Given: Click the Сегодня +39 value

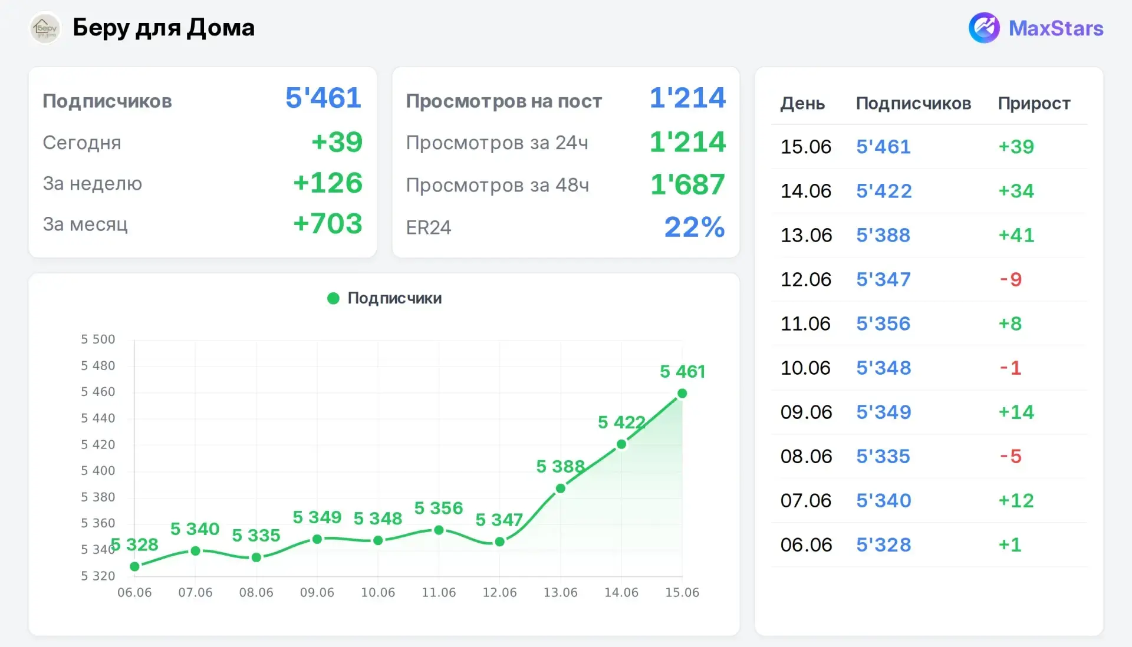Looking at the screenshot, I should pos(337,142).
